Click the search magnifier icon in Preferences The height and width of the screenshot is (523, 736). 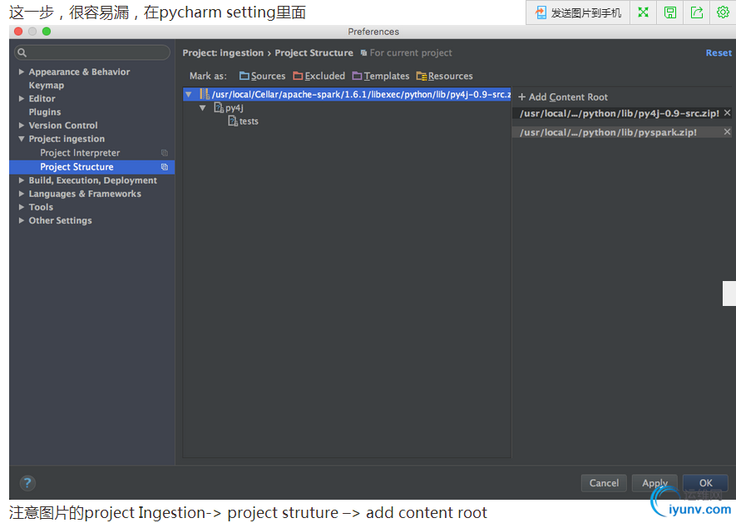[x=22, y=52]
